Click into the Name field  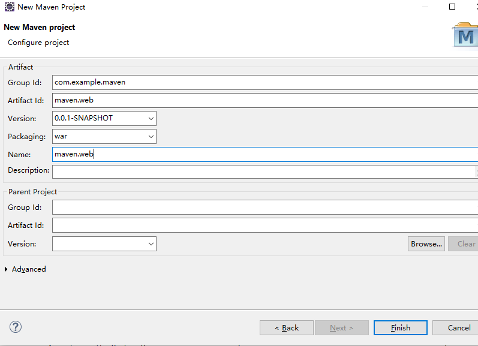(265, 155)
